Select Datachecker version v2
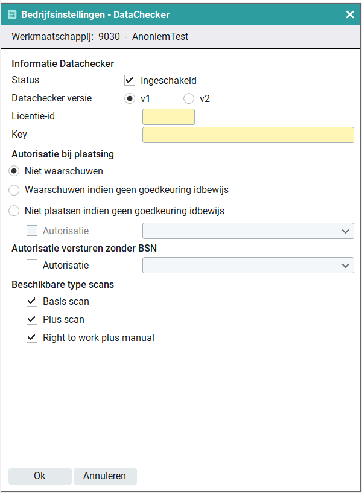 pos(189,98)
